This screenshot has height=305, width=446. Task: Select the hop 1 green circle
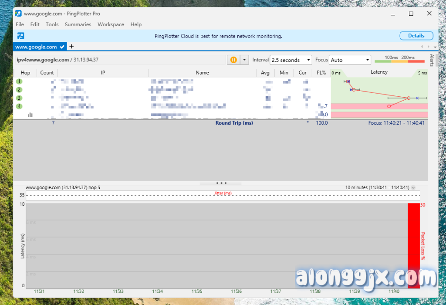coord(19,81)
